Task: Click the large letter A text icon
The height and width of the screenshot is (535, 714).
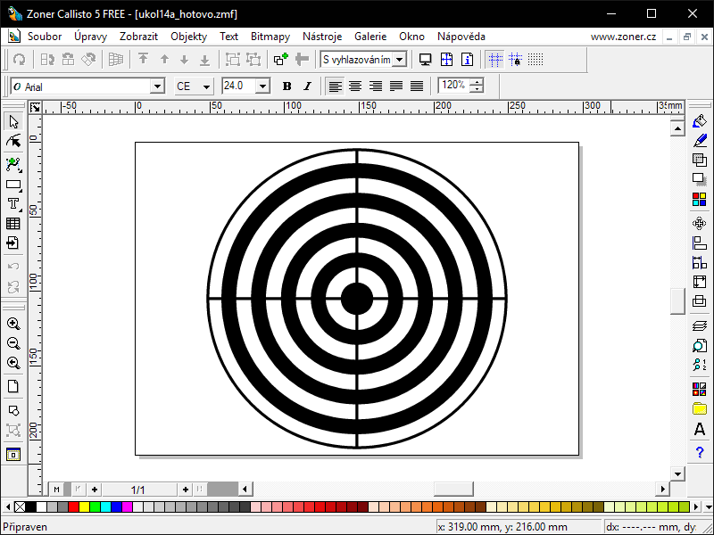Action: coord(700,429)
